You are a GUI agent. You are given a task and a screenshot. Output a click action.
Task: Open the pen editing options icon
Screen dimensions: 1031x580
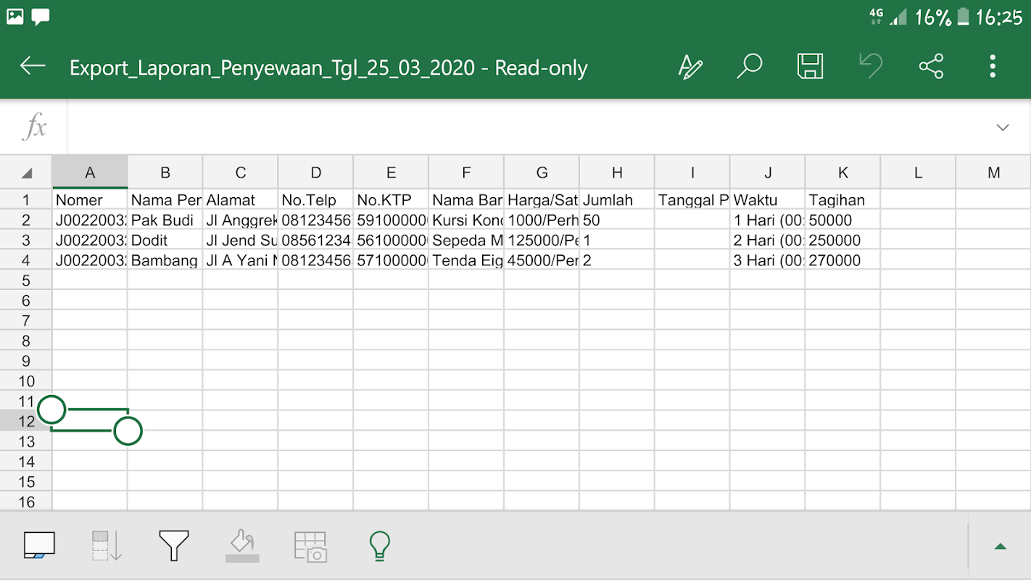click(690, 67)
